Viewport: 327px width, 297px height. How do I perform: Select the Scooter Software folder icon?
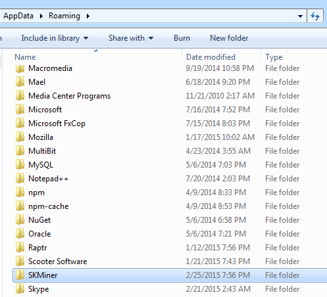point(20,262)
